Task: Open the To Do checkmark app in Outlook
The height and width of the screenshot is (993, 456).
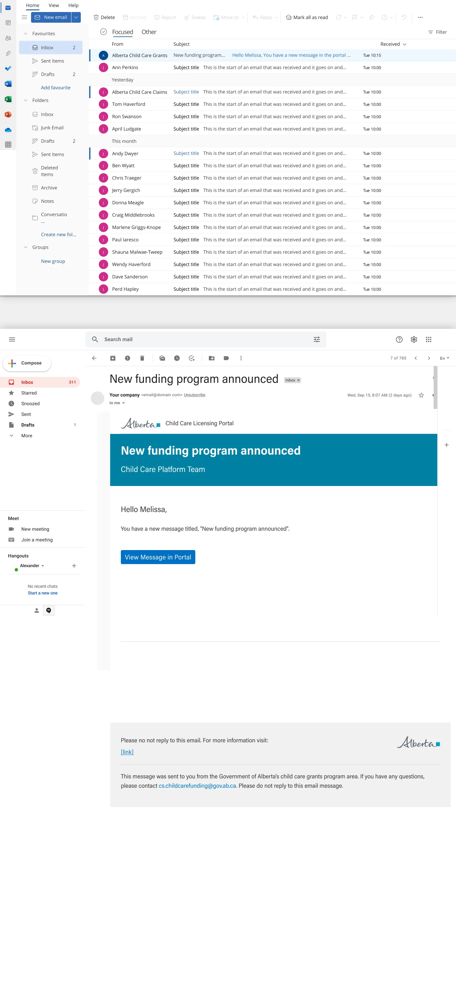Action: 8,69
